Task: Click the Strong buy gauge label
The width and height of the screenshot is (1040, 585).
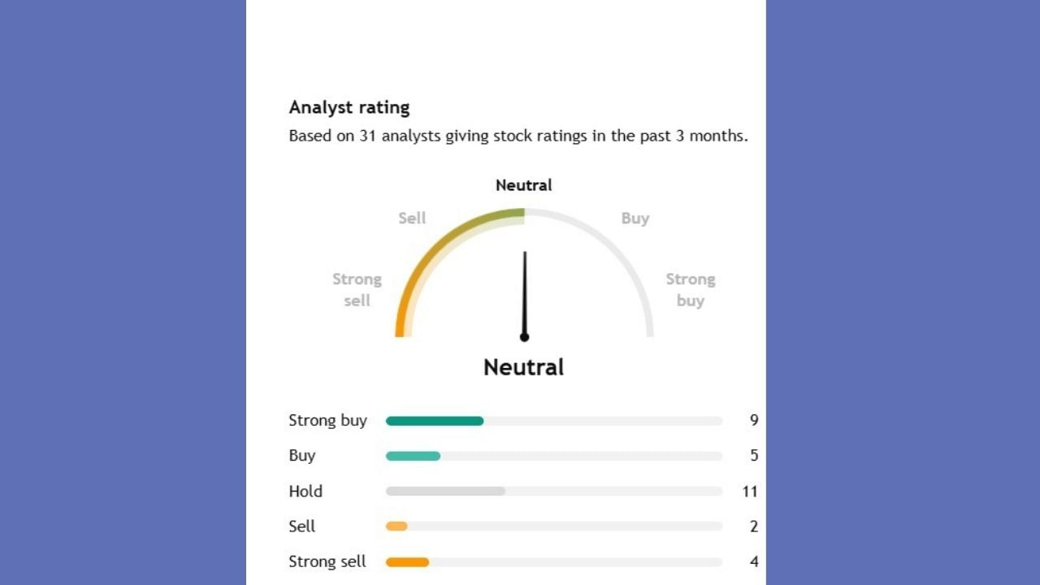Action: pyautogui.click(x=690, y=289)
